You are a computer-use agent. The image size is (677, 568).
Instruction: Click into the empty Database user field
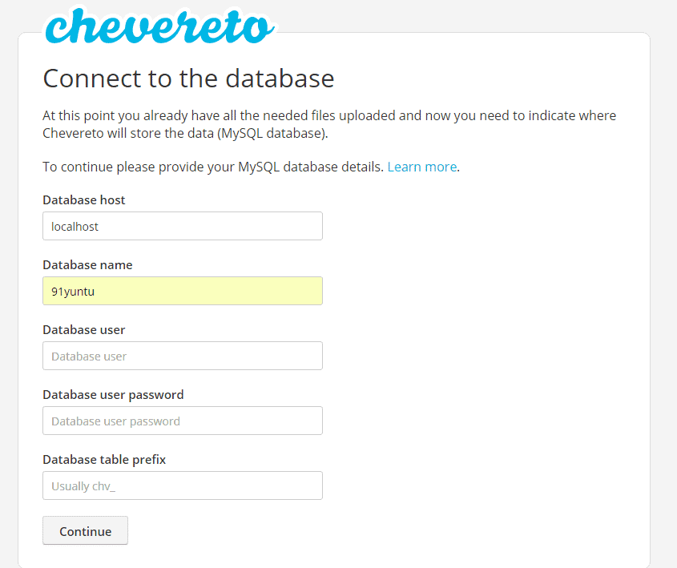(x=182, y=356)
